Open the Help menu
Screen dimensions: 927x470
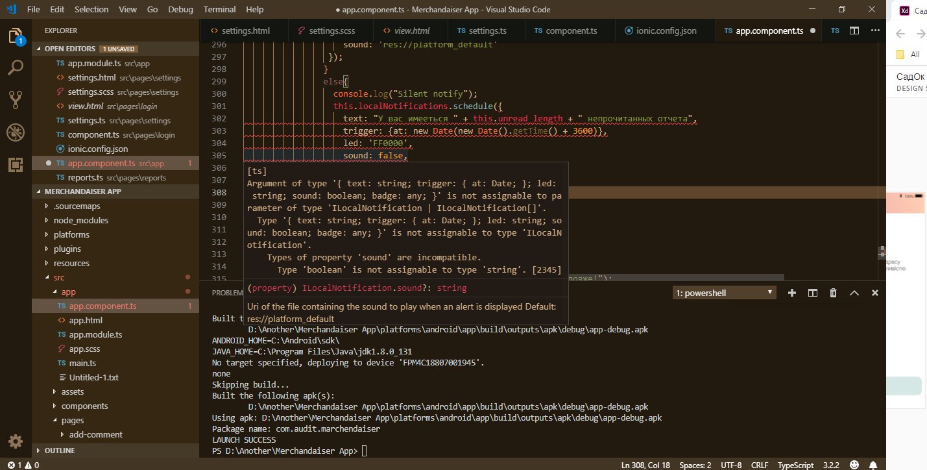click(x=255, y=10)
